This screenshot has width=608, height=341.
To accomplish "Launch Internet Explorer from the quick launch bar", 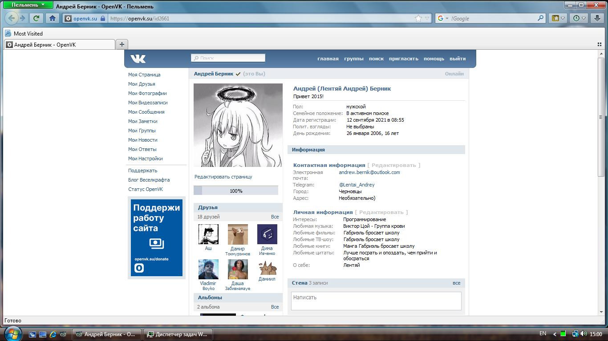I will [53, 334].
